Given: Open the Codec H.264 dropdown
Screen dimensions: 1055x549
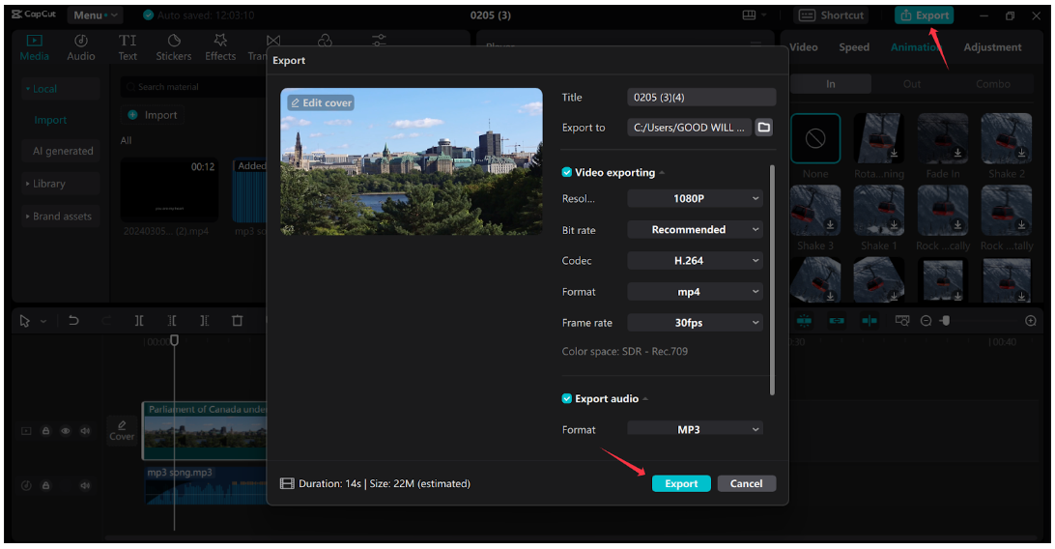Looking at the screenshot, I should tap(695, 260).
